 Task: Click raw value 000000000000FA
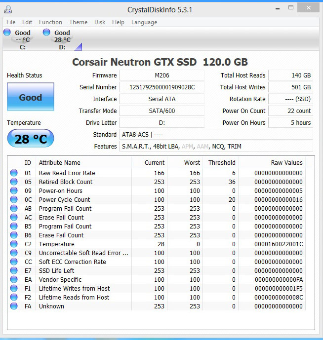pos(279,279)
